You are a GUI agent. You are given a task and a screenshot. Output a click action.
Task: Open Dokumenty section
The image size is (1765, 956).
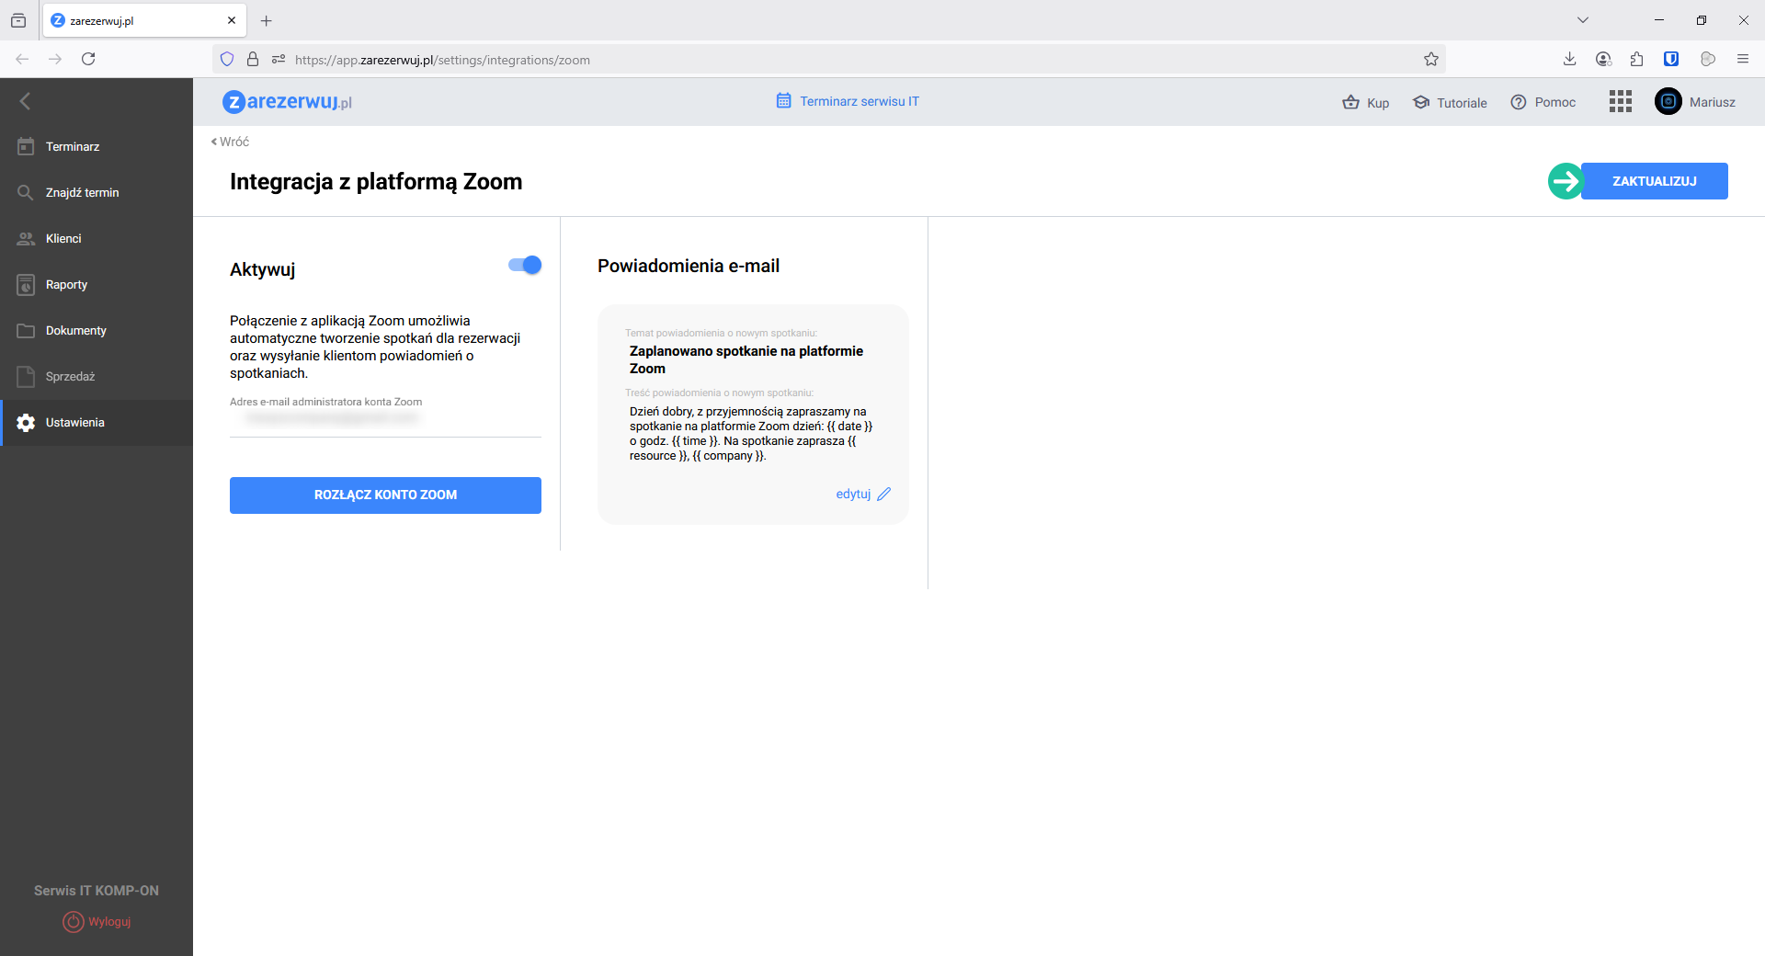click(x=97, y=331)
